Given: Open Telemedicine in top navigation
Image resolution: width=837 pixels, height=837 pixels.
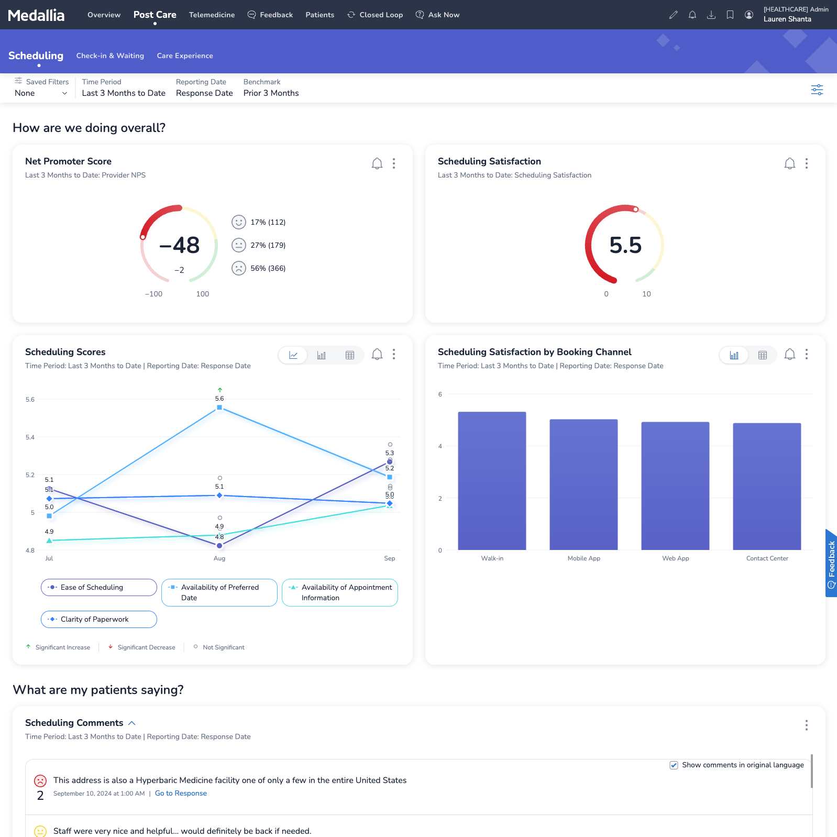Looking at the screenshot, I should click(212, 15).
